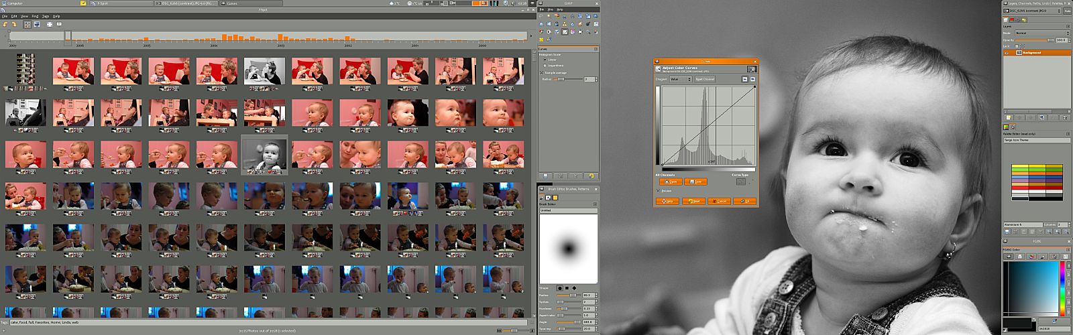Click the Reset Channel button

tap(704, 79)
